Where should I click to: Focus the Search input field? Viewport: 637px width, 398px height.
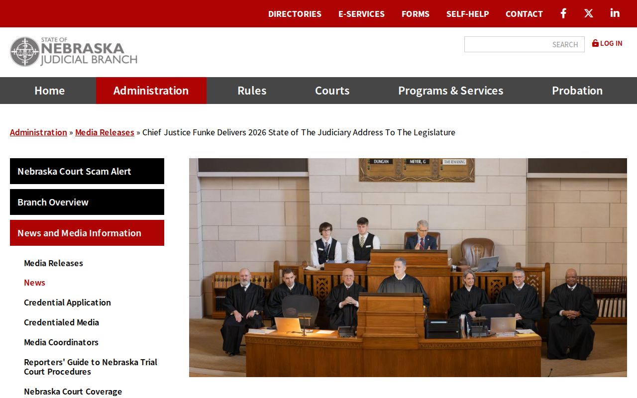(x=525, y=44)
